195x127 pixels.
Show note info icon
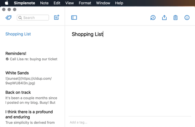coord(187,18)
